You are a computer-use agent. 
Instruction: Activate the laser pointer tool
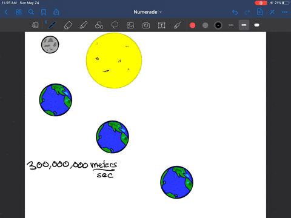177,25
